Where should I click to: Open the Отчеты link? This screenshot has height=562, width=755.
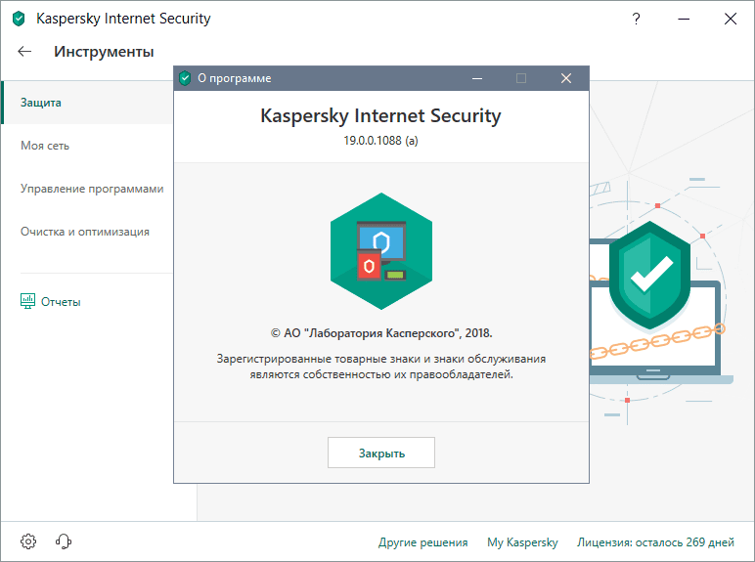(61, 302)
